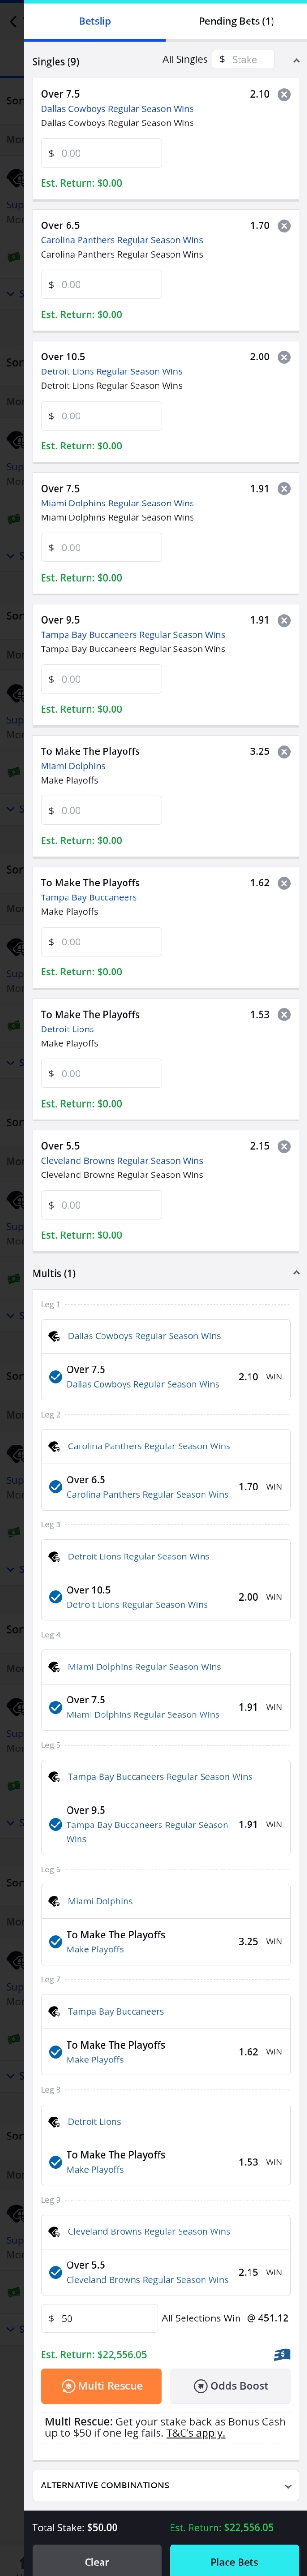Remove Dallas Cowboys Over 7.5 single bet
Image resolution: width=307 pixels, height=2576 pixels.
pos(284,94)
